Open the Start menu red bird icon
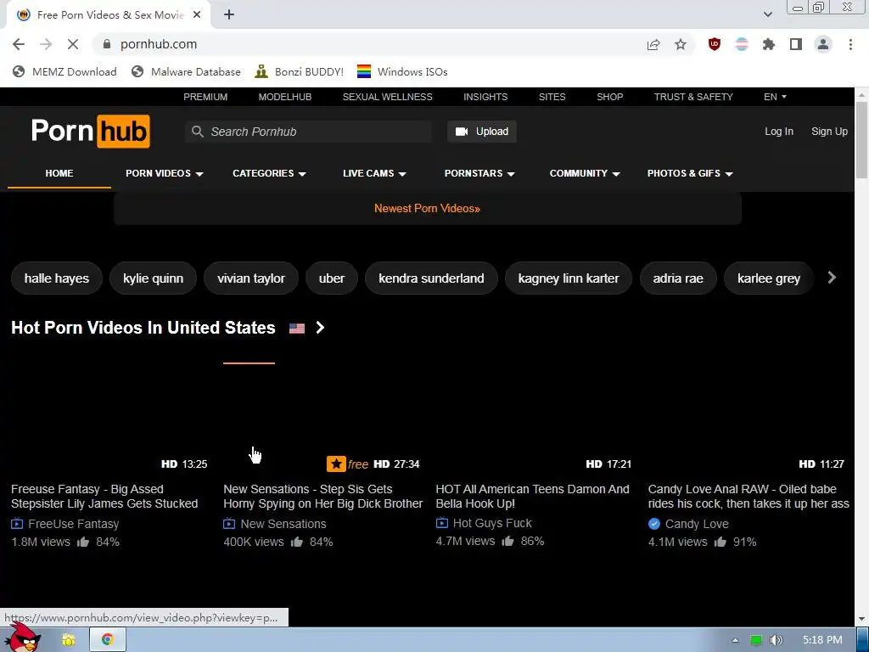The height and width of the screenshot is (652, 869). coord(25,638)
